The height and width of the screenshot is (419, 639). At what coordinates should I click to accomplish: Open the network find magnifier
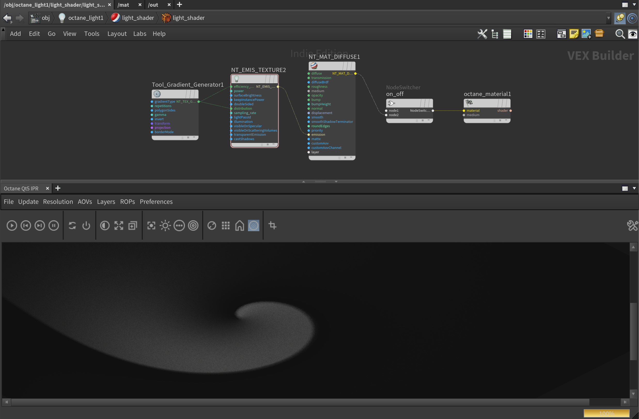pos(620,34)
